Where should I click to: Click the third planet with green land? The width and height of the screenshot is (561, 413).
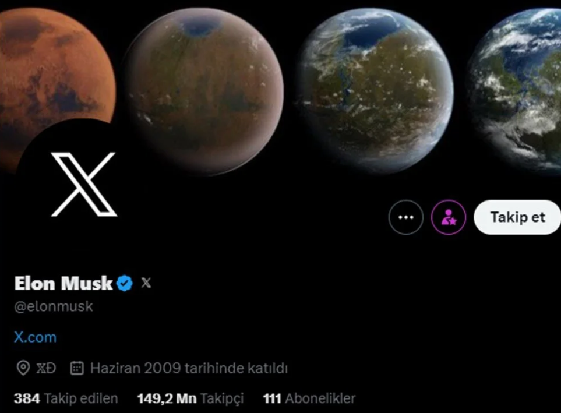(x=374, y=91)
